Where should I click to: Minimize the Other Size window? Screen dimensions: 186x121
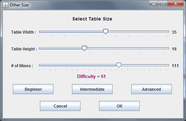[x=154, y=3]
